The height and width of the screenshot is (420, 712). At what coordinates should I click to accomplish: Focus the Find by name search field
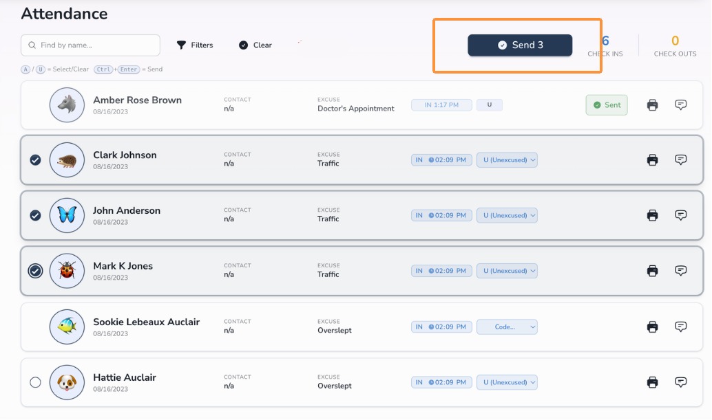coord(90,45)
